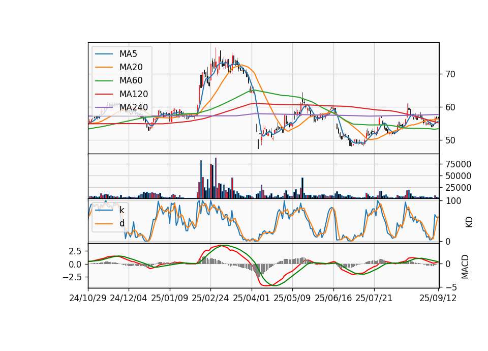This screenshot has height=351, width=488.
Task: Click the MA120 legend label
Action: click(x=134, y=94)
